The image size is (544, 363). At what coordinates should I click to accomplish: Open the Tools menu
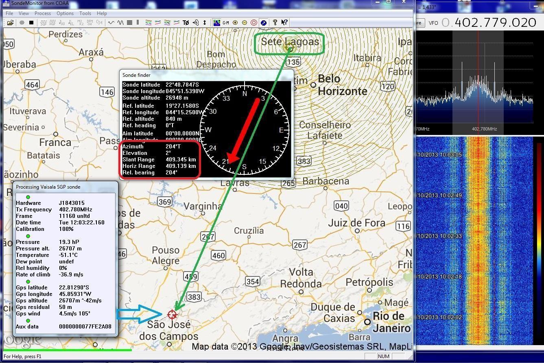[85, 13]
